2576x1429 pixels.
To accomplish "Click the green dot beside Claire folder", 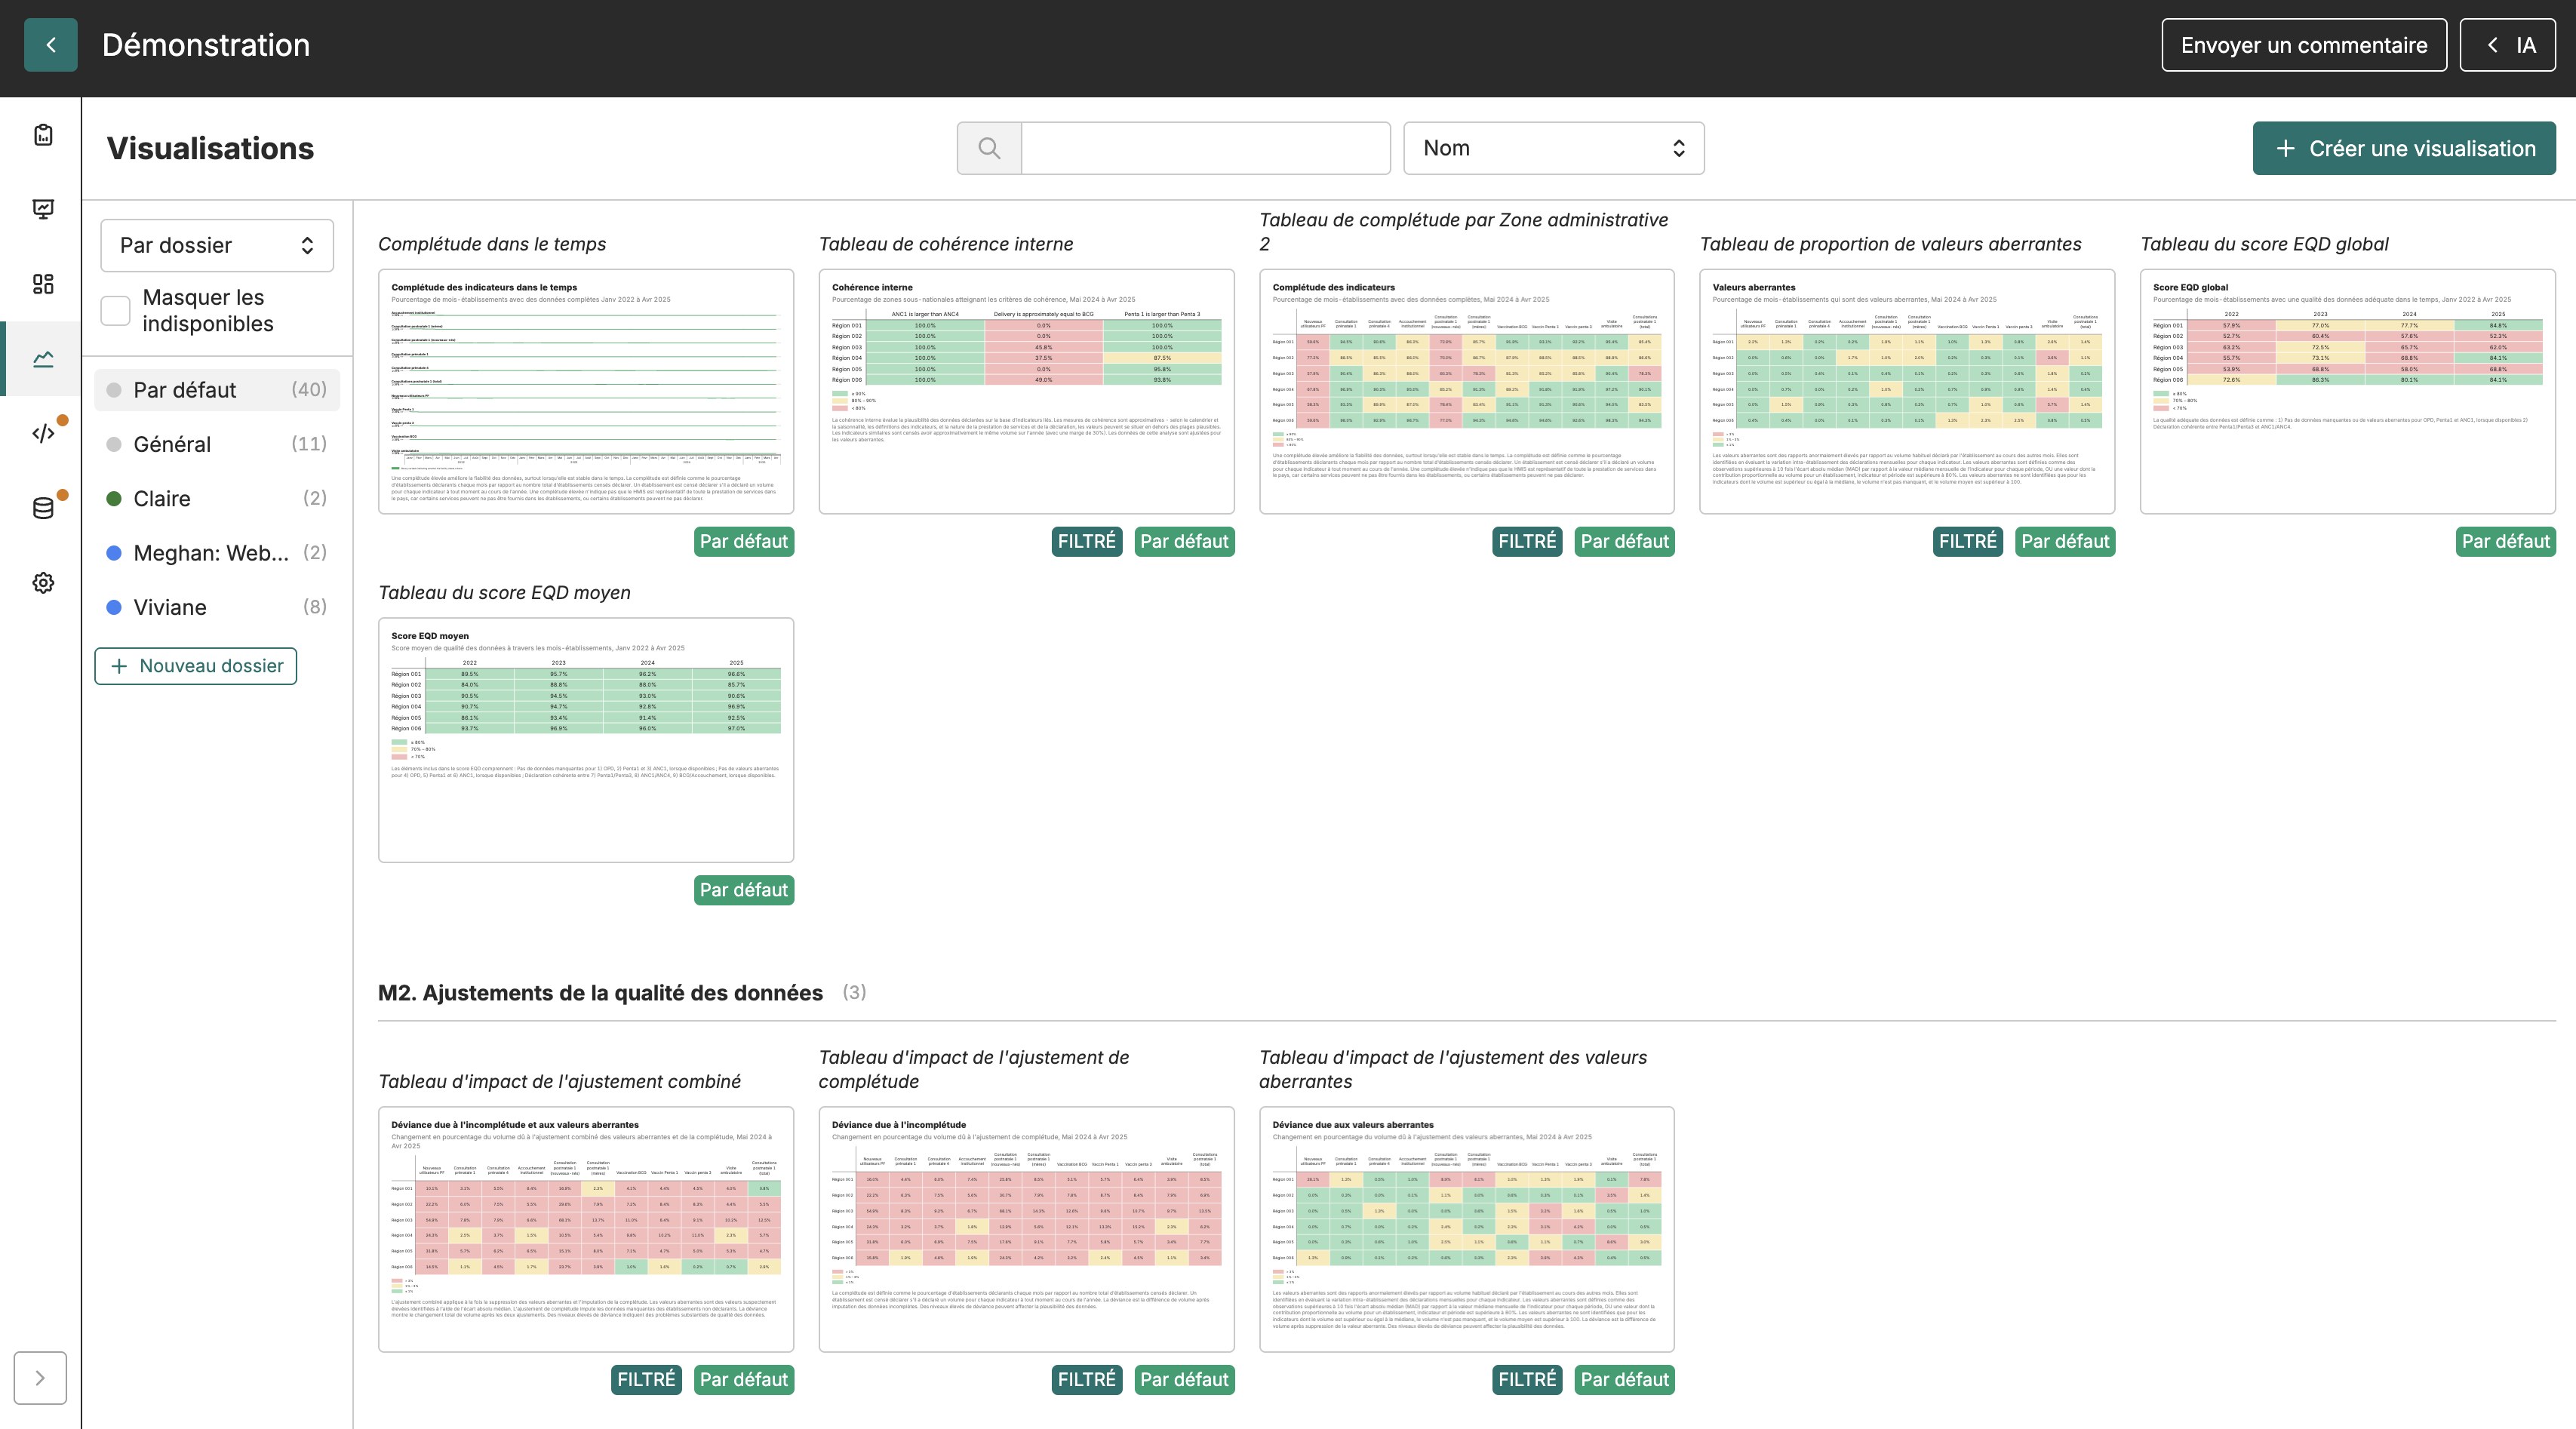I will click(x=114, y=498).
